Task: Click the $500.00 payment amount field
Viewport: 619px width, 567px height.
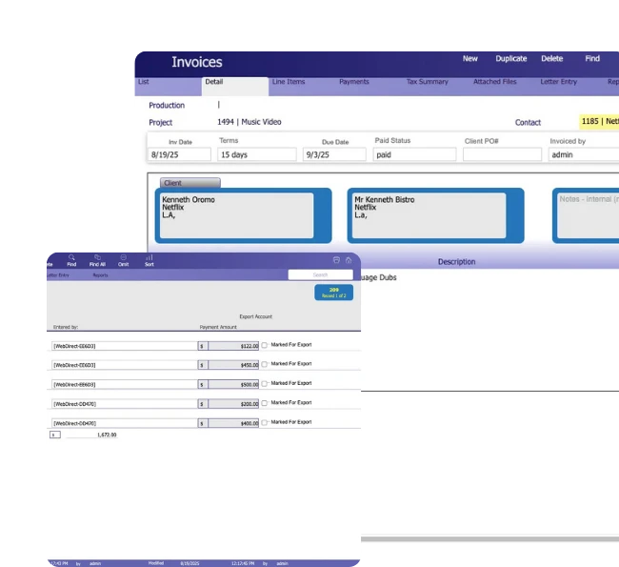Action: [233, 384]
